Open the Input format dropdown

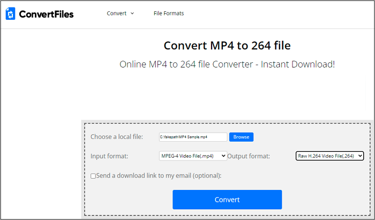(193, 156)
